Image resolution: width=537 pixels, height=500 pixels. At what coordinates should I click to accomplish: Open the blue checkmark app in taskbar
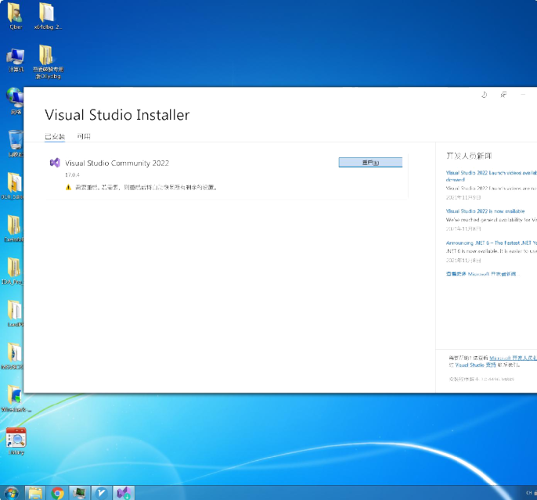coord(102,493)
